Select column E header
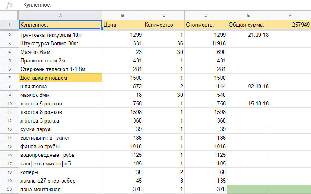311x194 pixels. [249, 15]
